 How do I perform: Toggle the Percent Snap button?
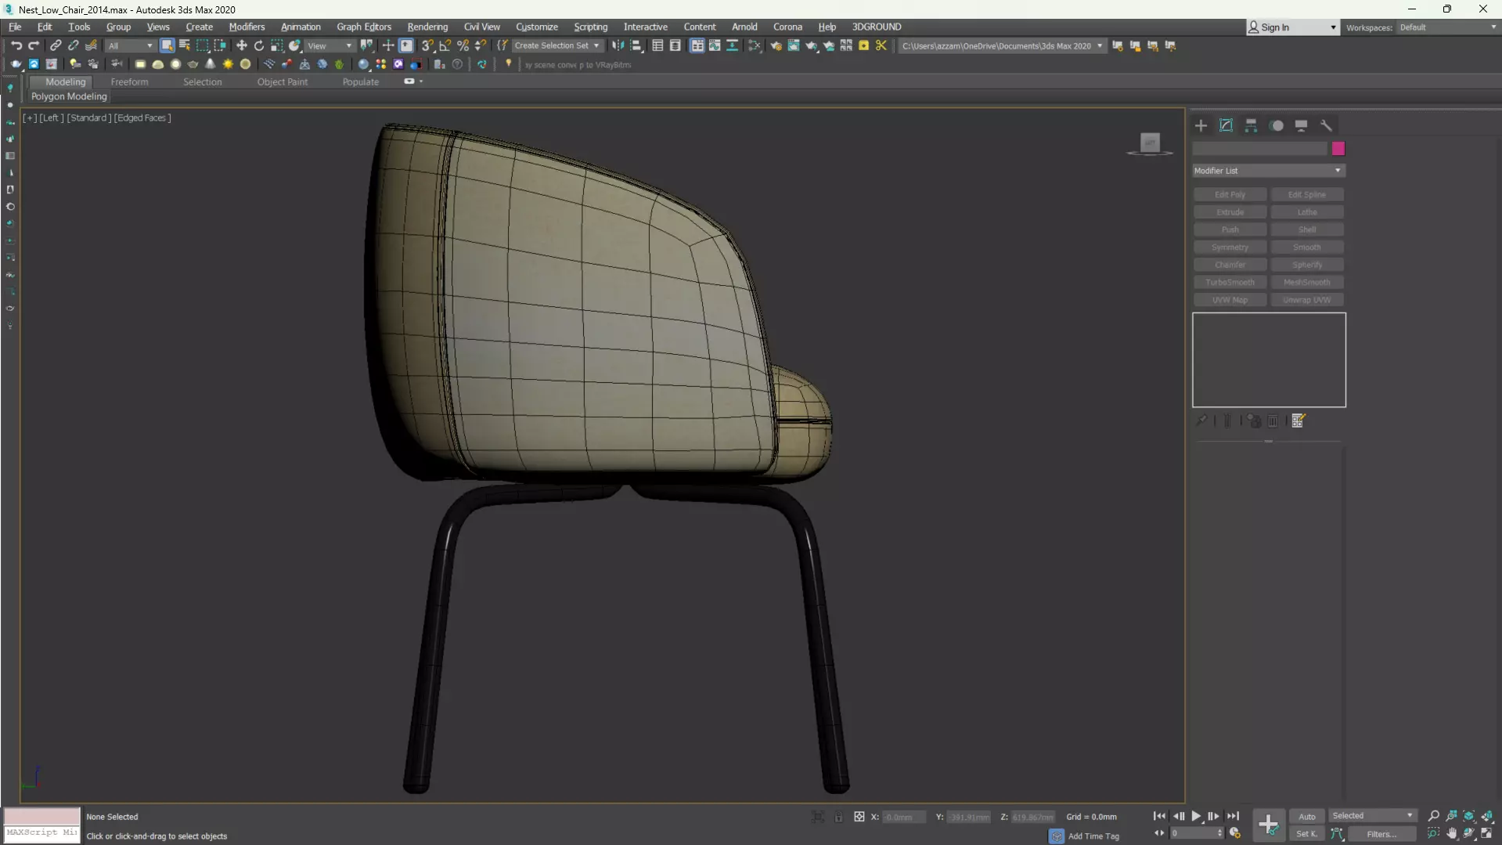point(463,45)
